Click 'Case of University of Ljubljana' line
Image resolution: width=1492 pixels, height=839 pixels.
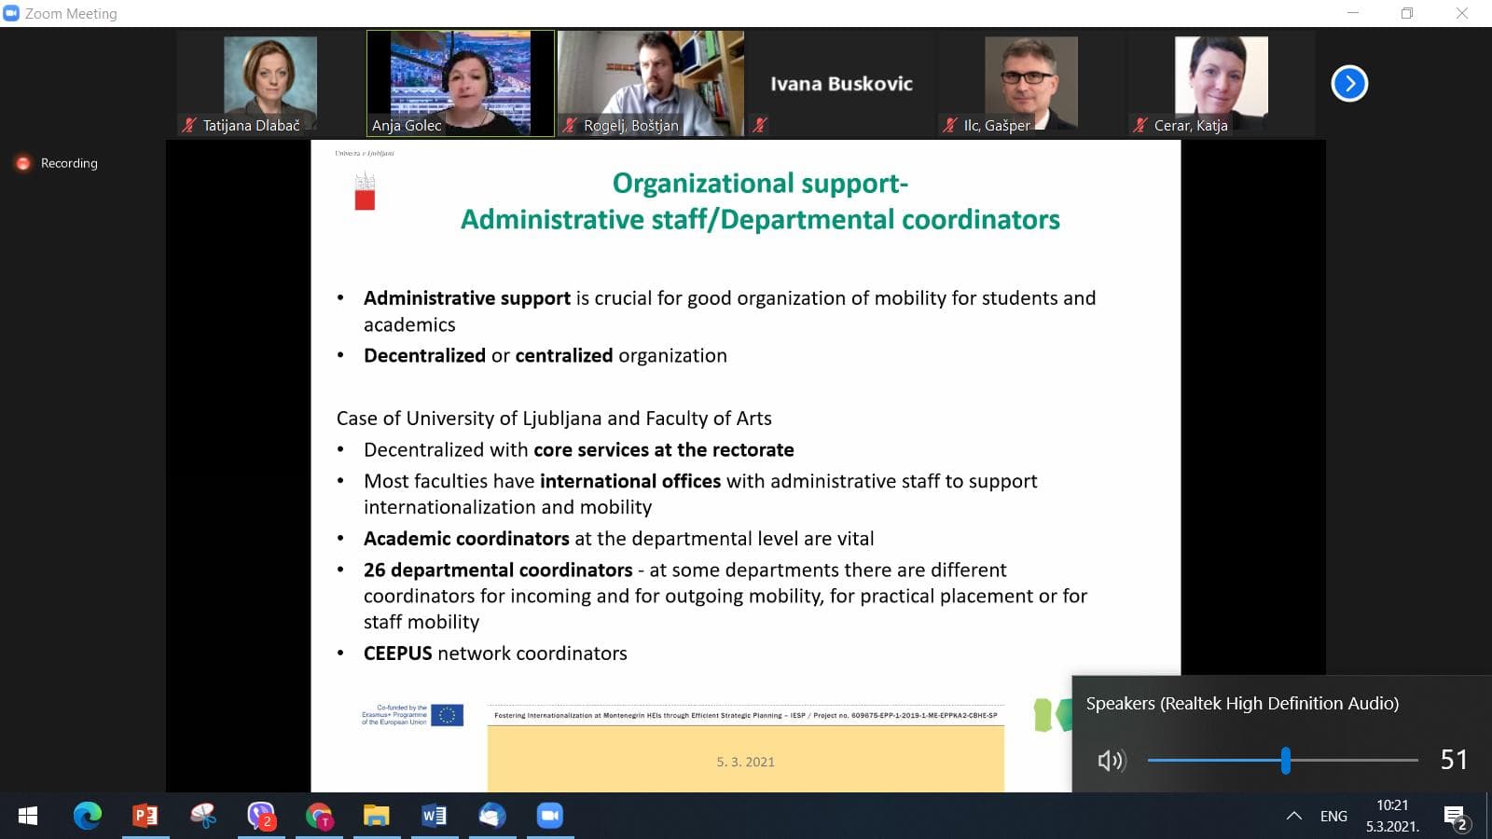(x=554, y=419)
